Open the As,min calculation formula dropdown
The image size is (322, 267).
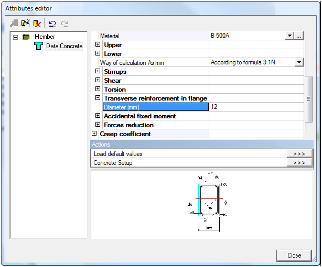click(298, 62)
